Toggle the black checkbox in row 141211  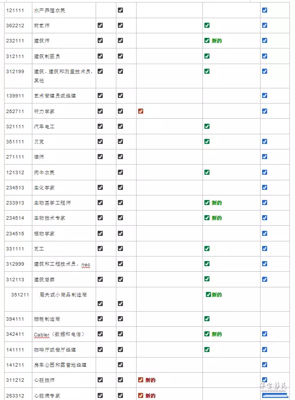click(120, 365)
